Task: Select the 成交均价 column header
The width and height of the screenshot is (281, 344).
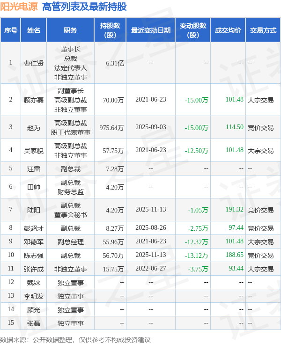Action: 228,30
